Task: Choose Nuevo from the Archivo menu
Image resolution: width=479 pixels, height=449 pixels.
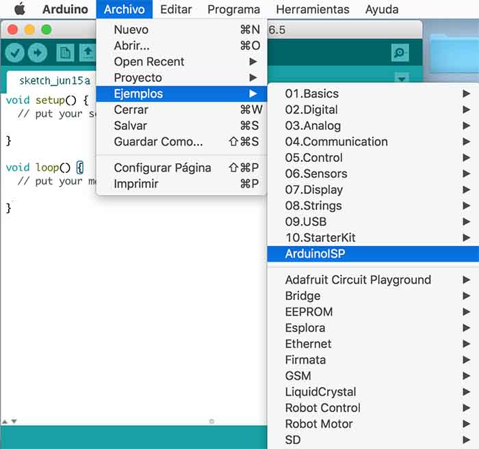Action: click(x=181, y=29)
